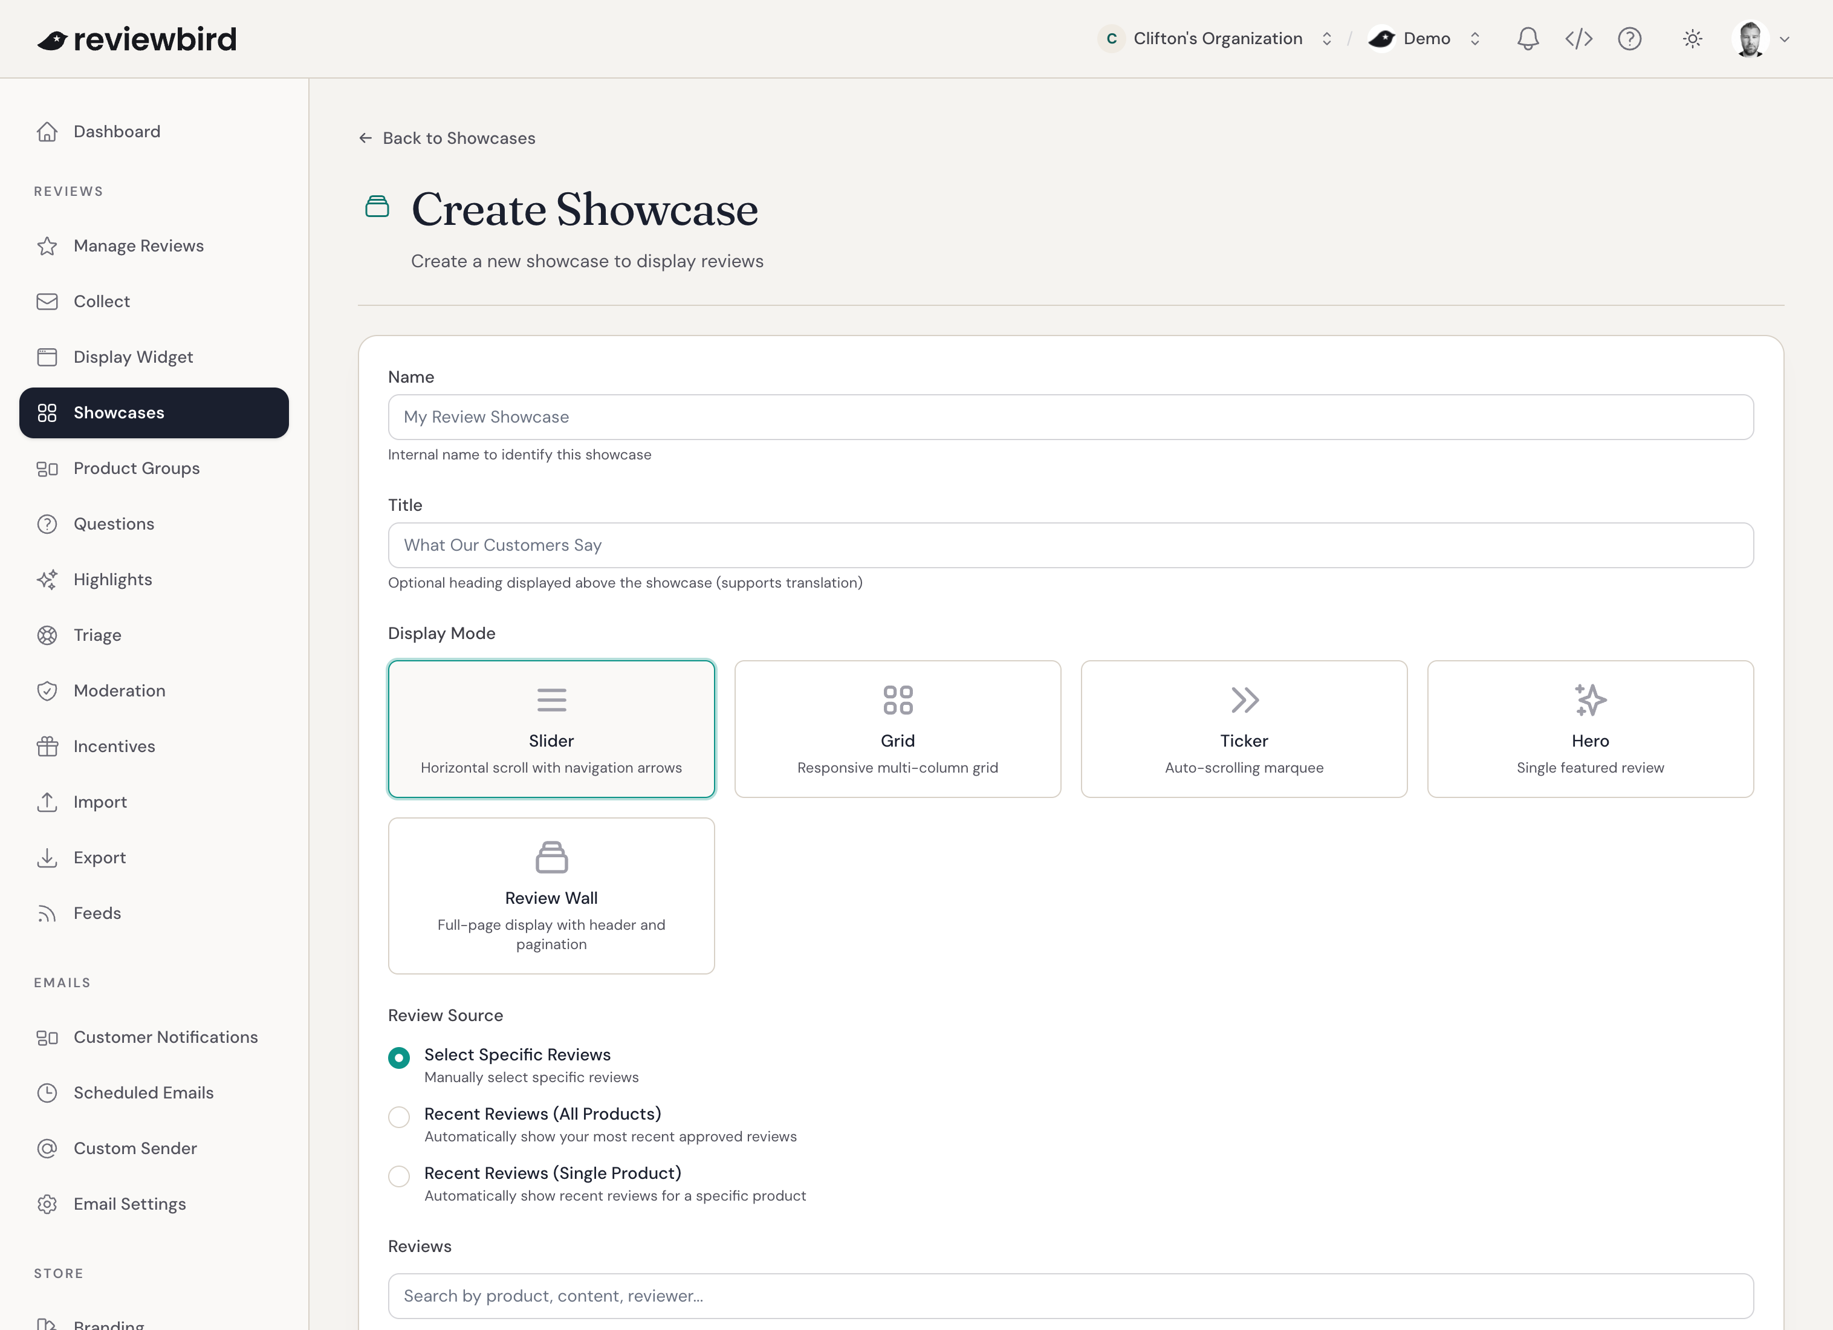Screen dimensions: 1833x1330
Task: Open Questions in the sidebar
Action: pyautogui.click(x=154, y=524)
